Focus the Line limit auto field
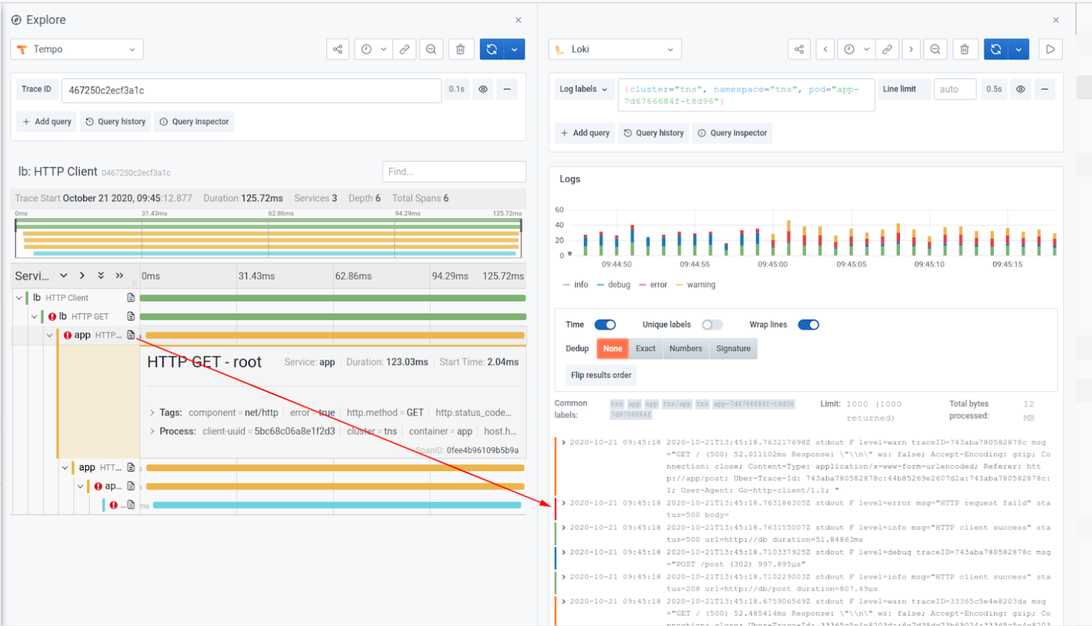Viewport: 1092px width, 626px height. pyautogui.click(x=955, y=90)
